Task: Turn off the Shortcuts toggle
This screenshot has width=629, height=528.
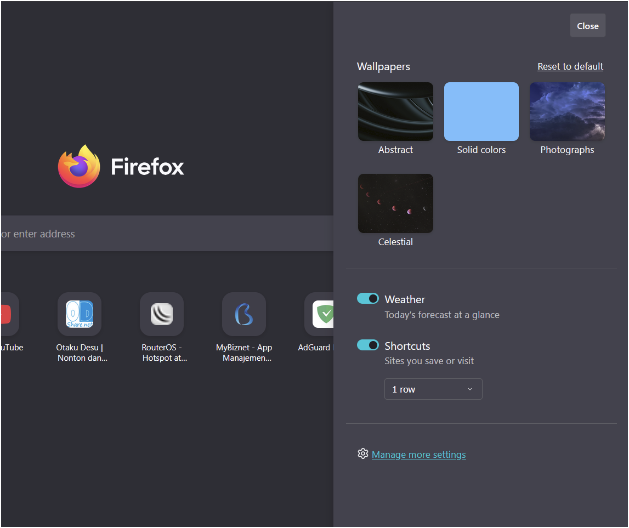Action: (368, 345)
